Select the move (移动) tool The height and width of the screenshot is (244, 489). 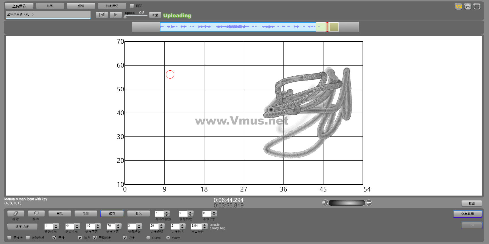point(36,214)
